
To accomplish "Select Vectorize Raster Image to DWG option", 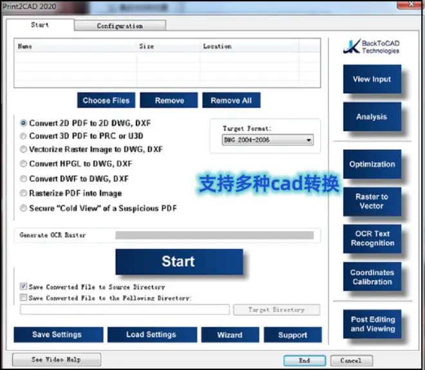I will pos(24,150).
